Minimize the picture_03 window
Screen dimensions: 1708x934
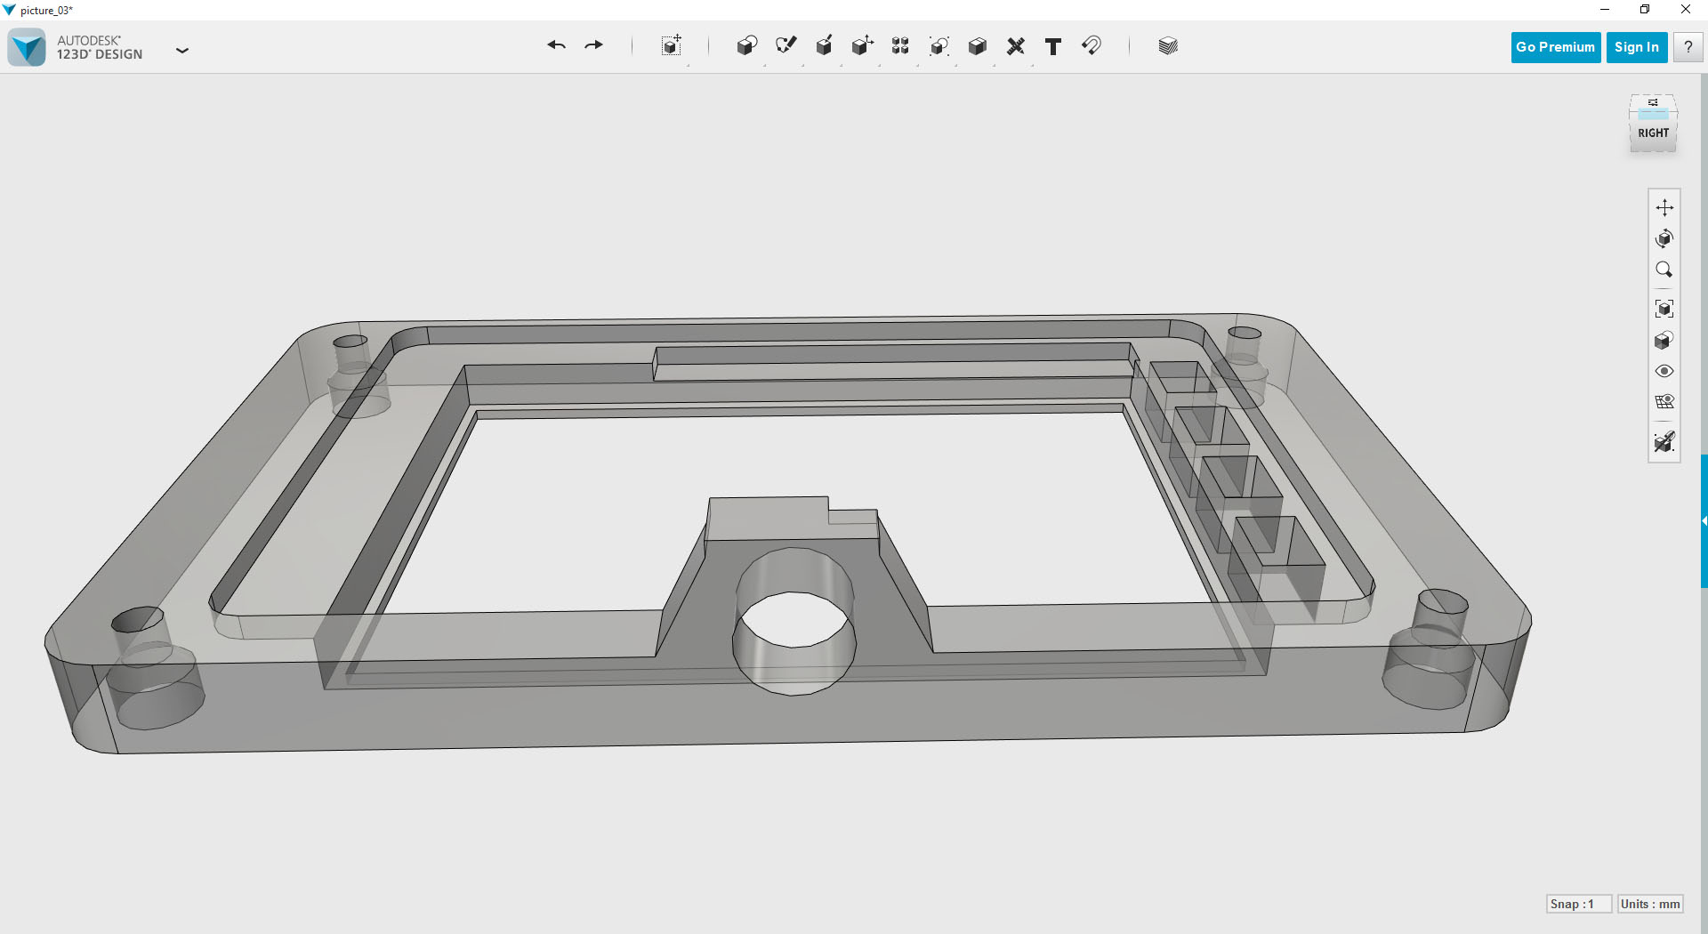point(1605,10)
